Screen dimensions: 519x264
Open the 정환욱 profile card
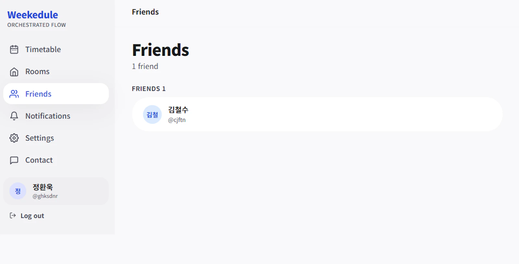pos(56,191)
